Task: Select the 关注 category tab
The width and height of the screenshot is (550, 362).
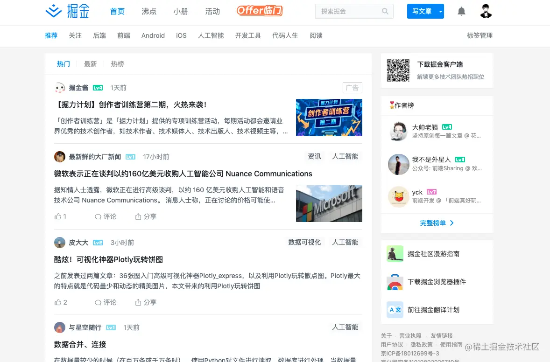Action: [x=75, y=35]
